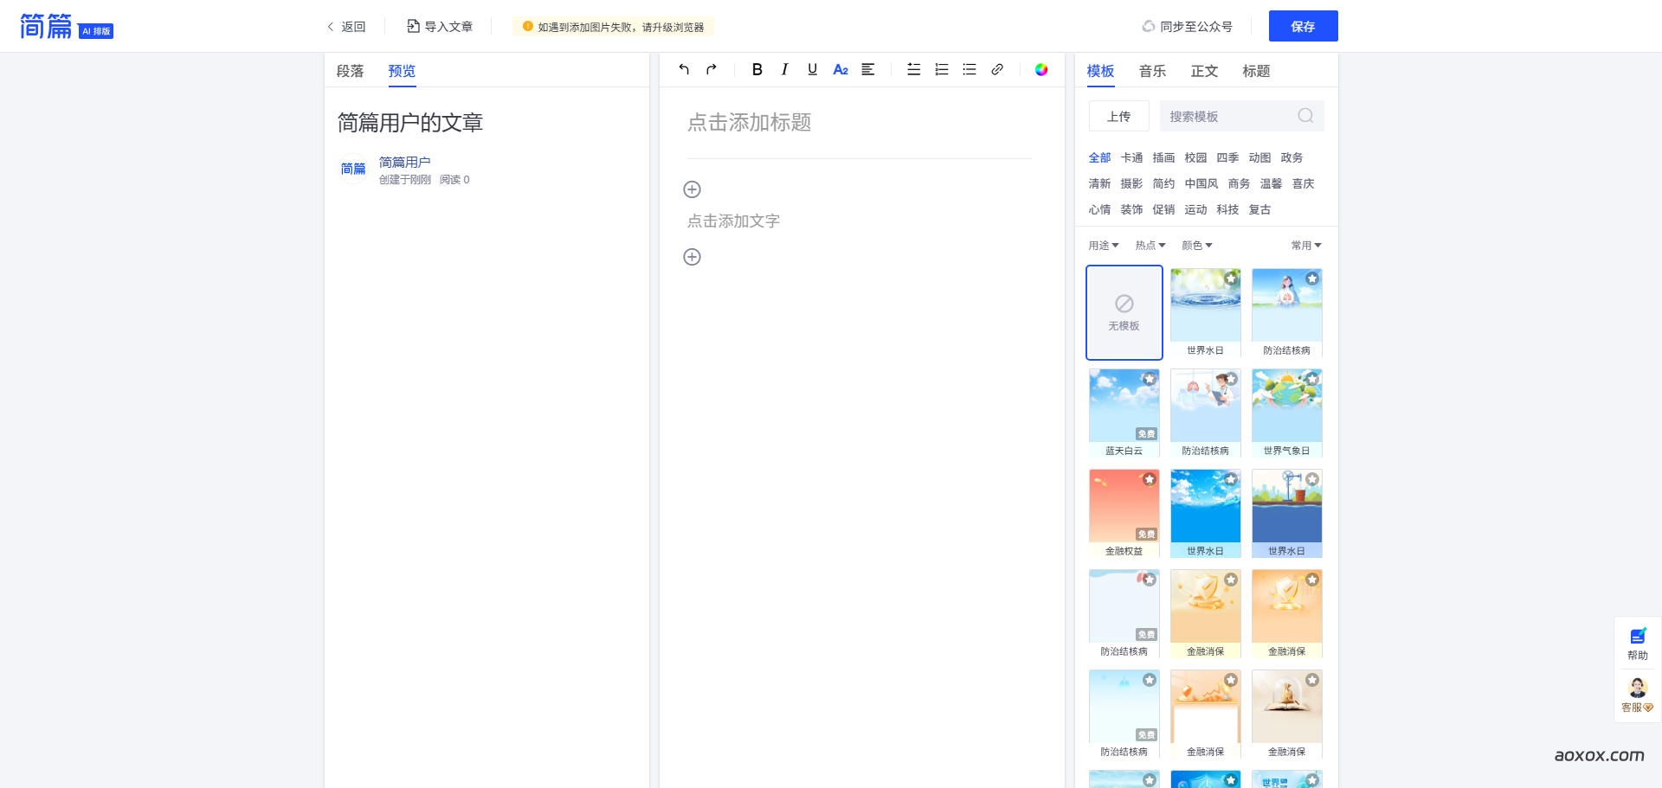Open the A2 font style tool

point(841,69)
